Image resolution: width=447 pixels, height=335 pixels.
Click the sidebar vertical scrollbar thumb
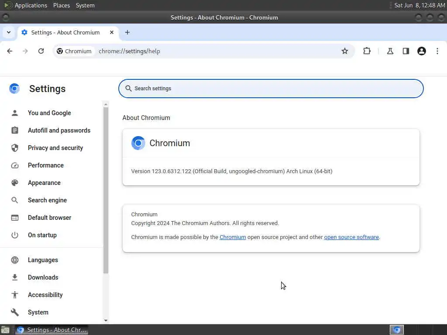point(106,190)
